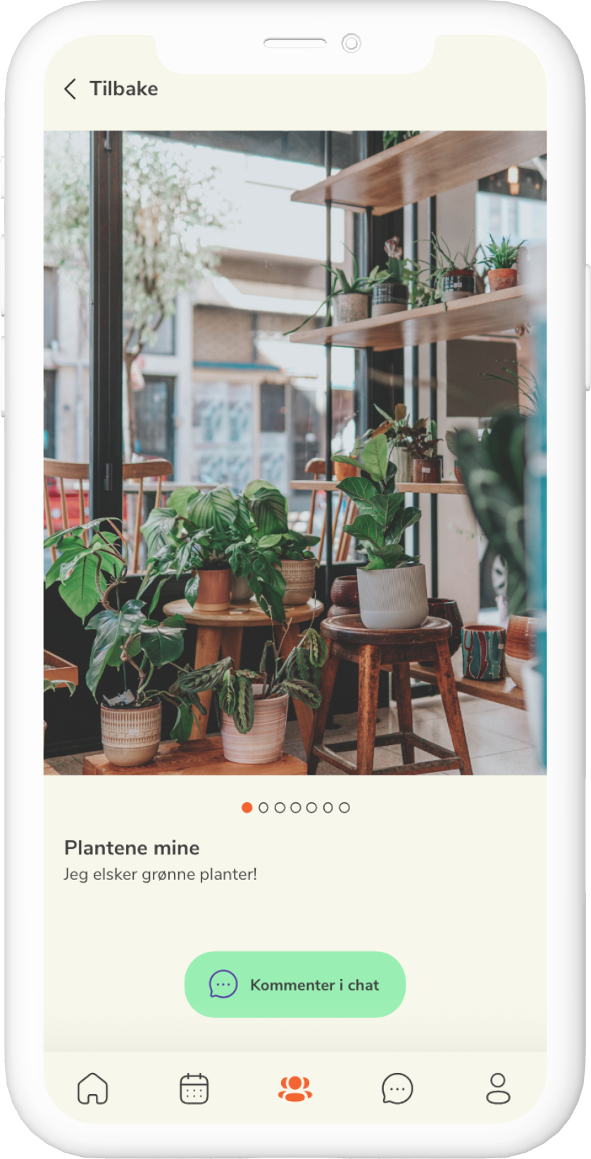Click the chat bubble icon inside green button

click(223, 984)
